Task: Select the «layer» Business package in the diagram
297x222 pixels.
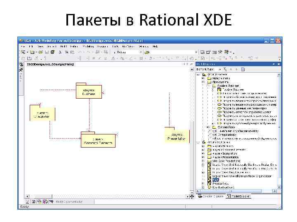Action: (89, 90)
